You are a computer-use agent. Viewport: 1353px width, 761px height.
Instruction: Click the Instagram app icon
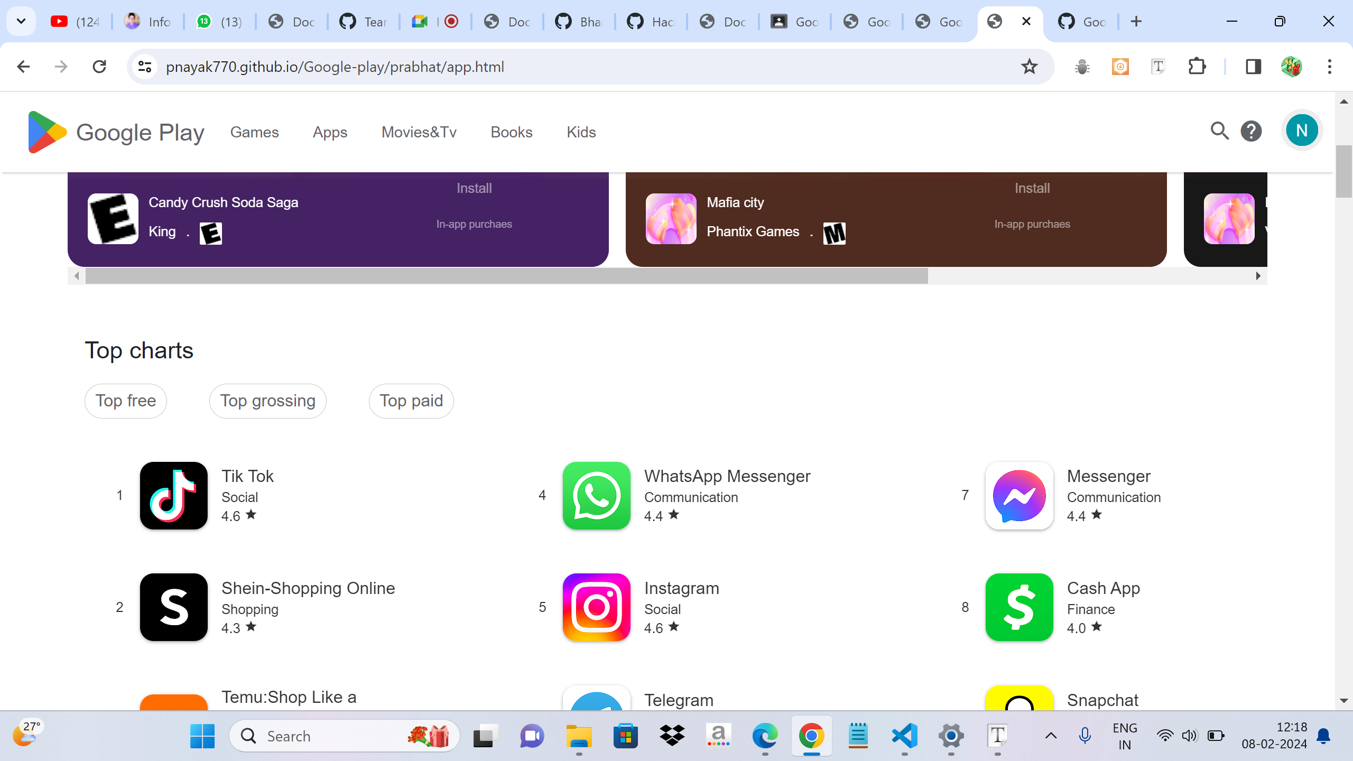click(596, 607)
